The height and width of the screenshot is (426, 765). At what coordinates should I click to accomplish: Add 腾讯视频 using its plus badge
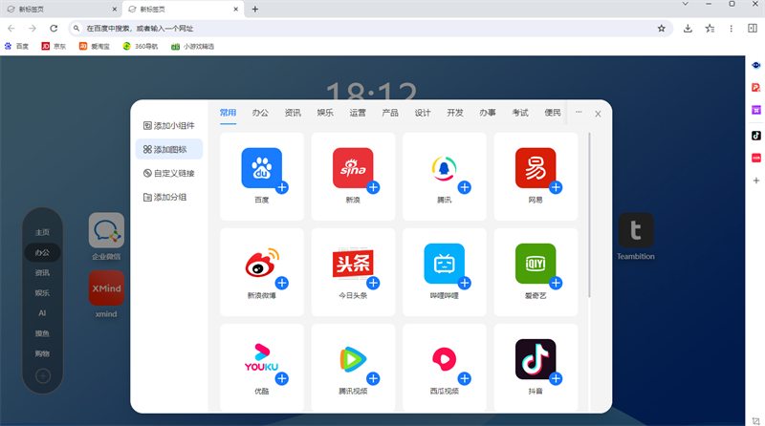pos(373,378)
